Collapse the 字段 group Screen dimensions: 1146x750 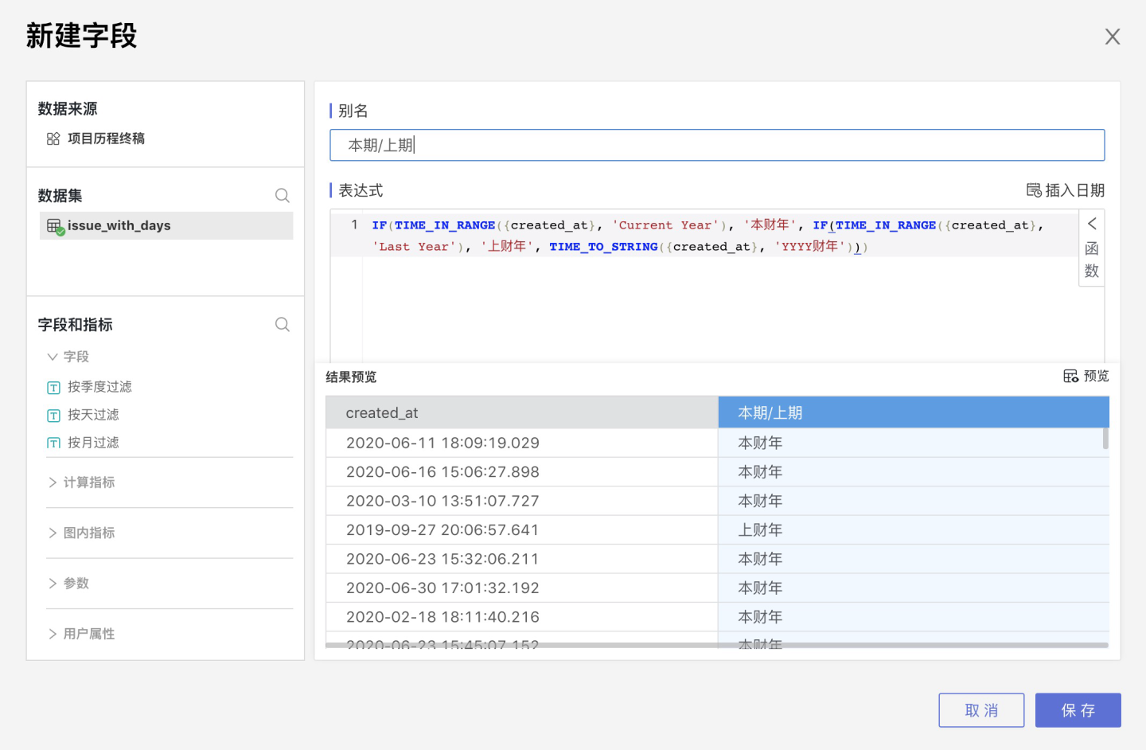click(53, 357)
